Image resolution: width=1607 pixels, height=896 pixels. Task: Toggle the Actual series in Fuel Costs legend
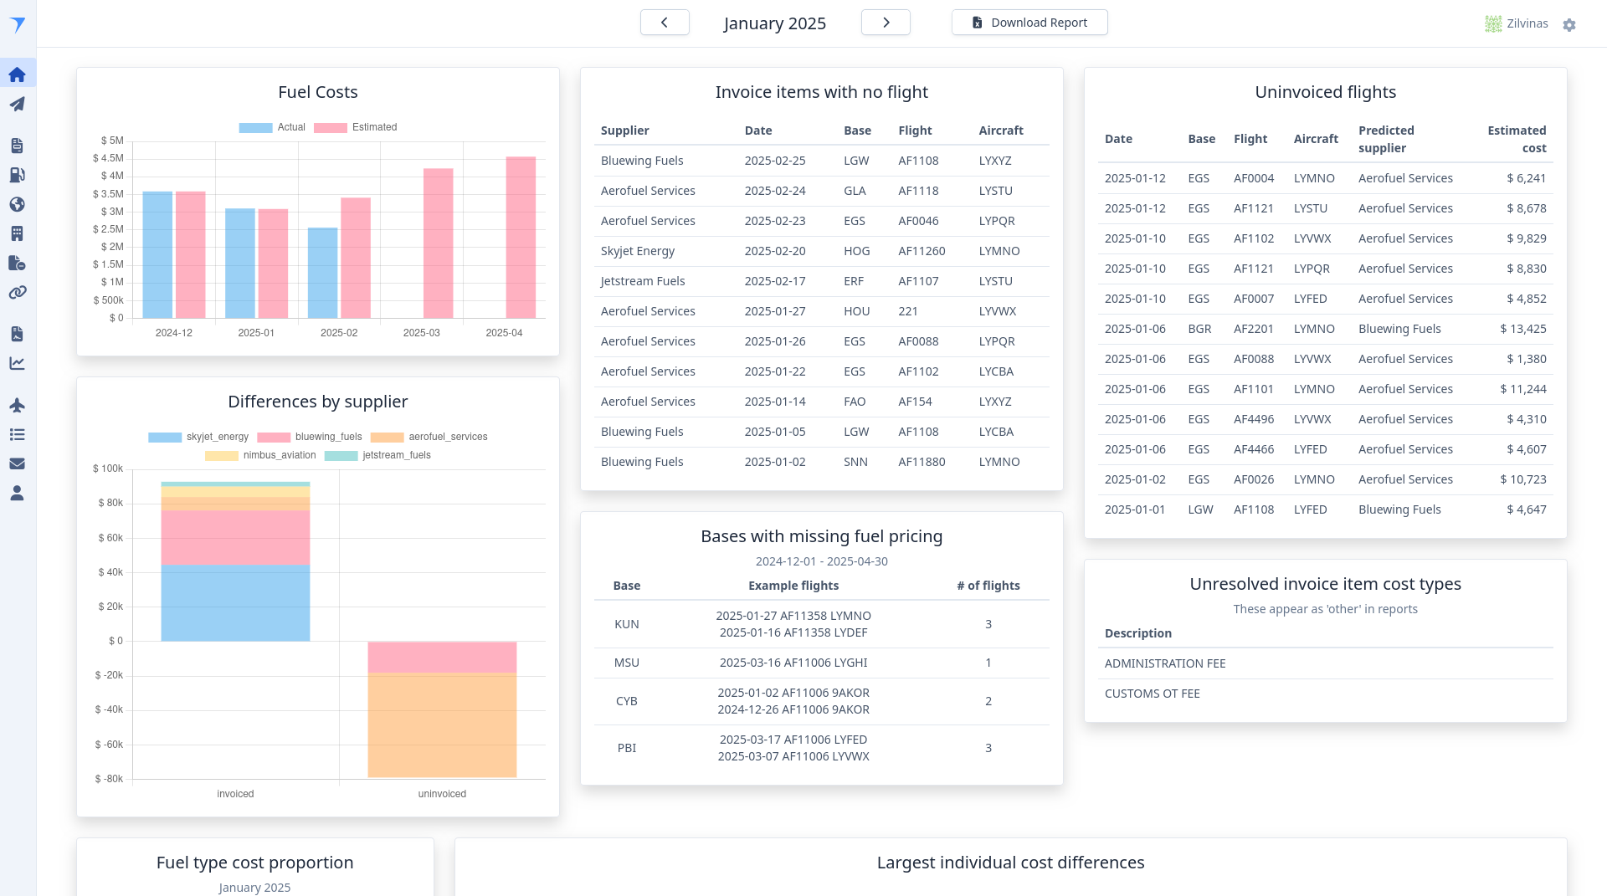click(x=277, y=127)
